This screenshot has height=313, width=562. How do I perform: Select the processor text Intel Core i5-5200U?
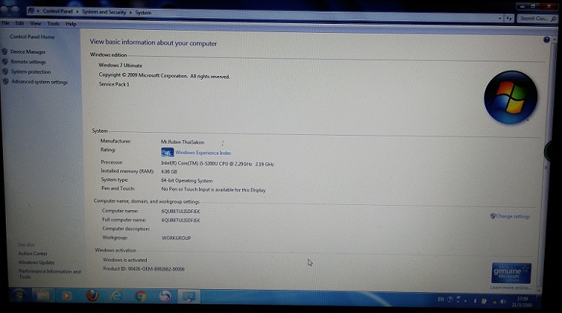pos(217,164)
